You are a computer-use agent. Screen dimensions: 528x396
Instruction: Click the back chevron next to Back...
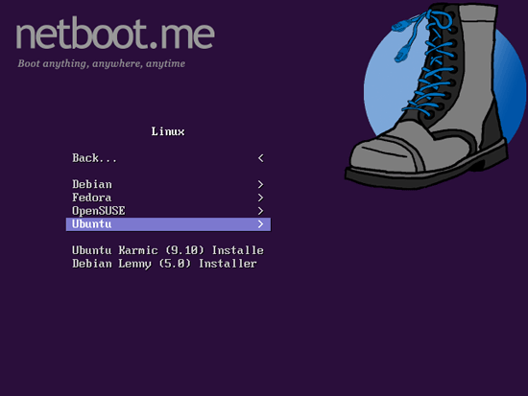point(260,158)
